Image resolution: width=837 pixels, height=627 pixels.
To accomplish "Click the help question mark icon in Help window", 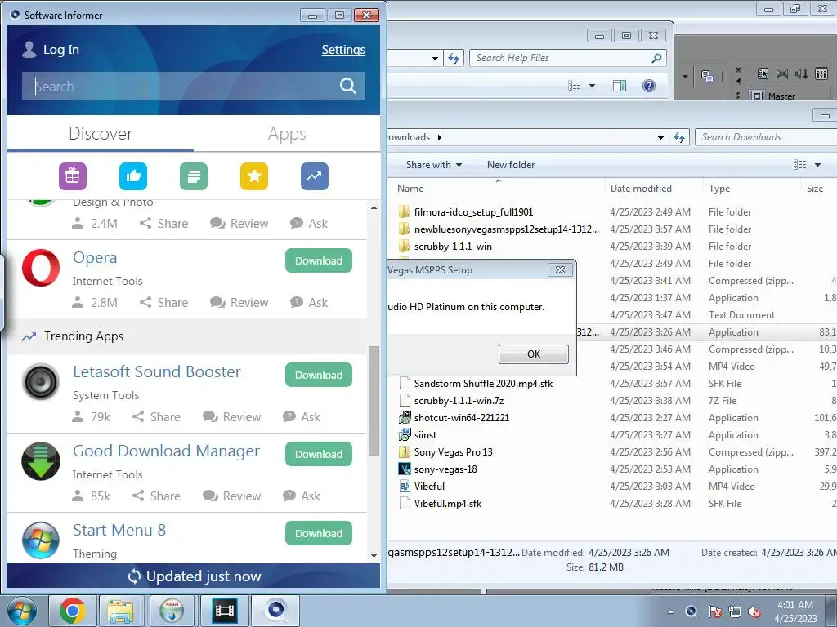I will tap(648, 86).
